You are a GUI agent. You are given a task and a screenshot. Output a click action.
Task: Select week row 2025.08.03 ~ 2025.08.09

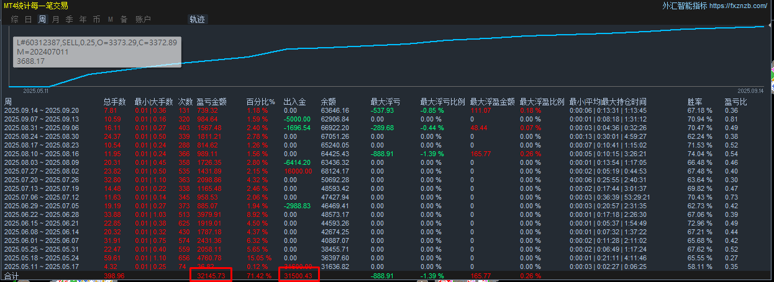pyautogui.click(x=387, y=162)
